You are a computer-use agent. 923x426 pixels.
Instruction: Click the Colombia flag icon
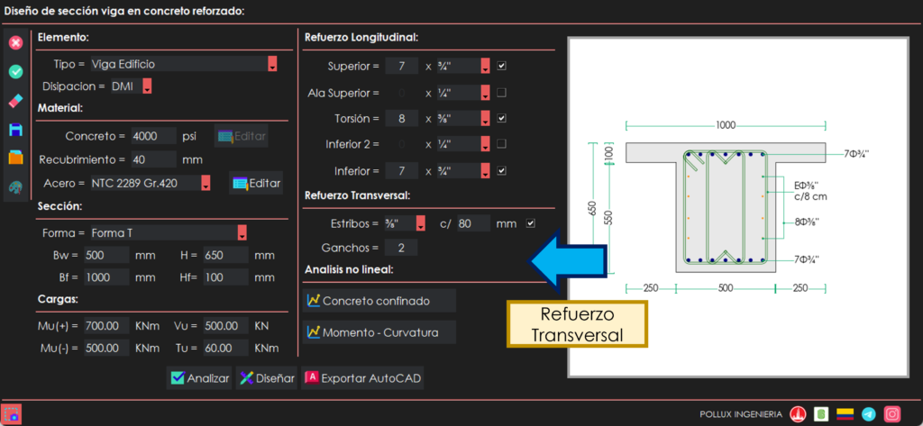click(845, 414)
